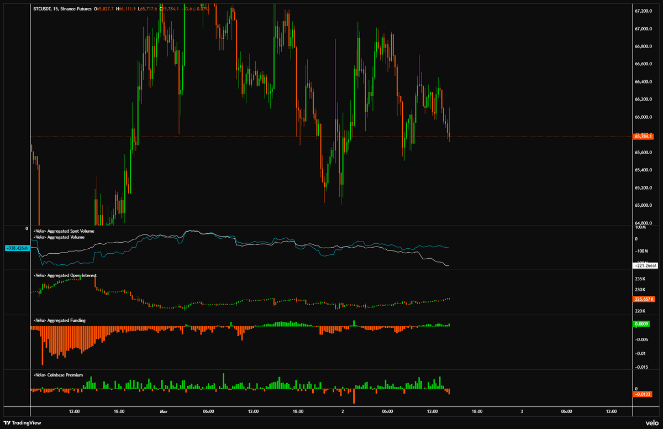Click the -938.426M left scale tag

[x=17, y=248]
